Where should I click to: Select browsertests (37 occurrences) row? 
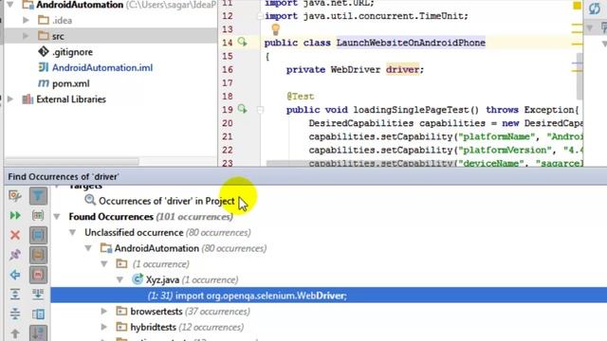pyautogui.click(x=190, y=312)
